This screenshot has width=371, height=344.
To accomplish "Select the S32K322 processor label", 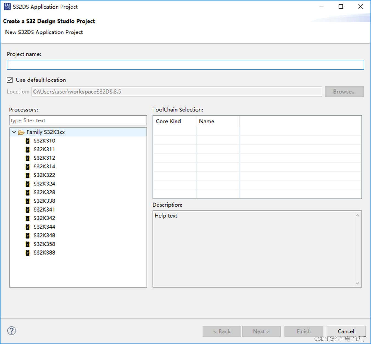I will pyautogui.click(x=44, y=175).
